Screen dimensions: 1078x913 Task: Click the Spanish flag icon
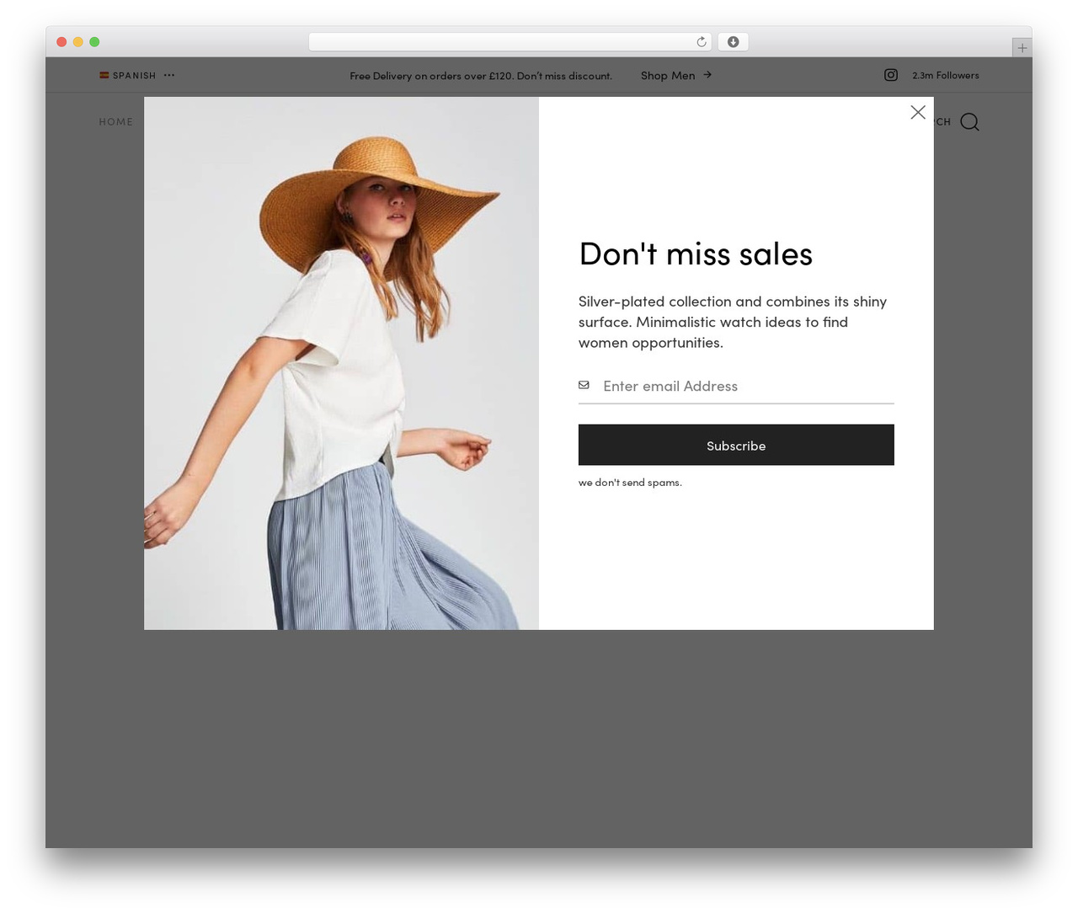click(x=104, y=75)
